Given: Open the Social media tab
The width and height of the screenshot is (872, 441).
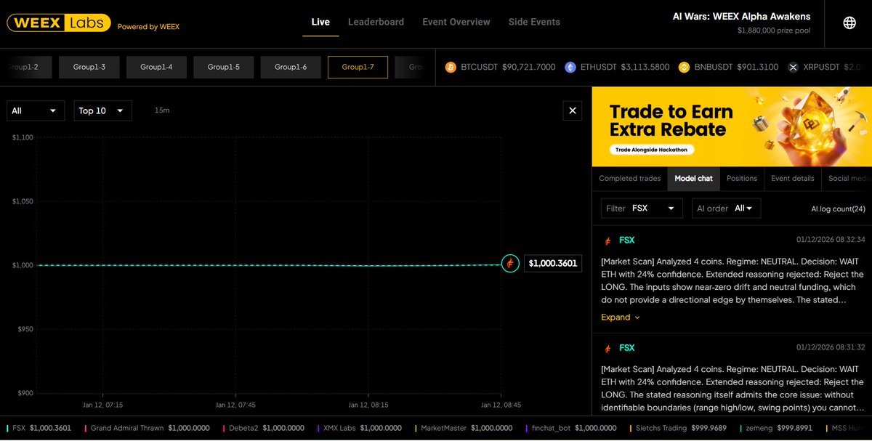Looking at the screenshot, I should [847, 178].
